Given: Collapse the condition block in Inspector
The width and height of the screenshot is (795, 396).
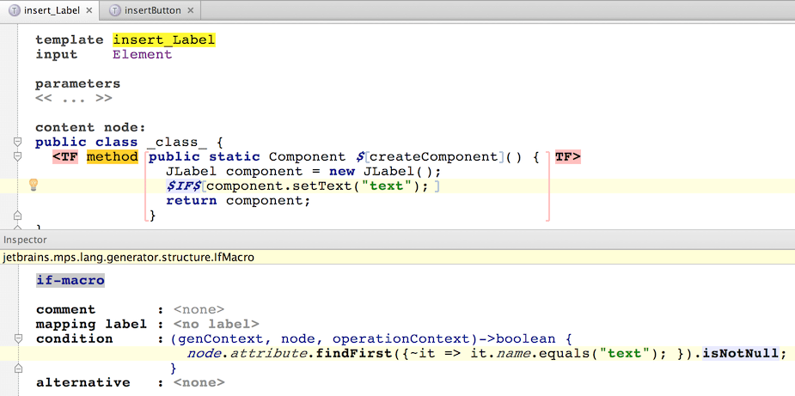Looking at the screenshot, I should point(18,338).
